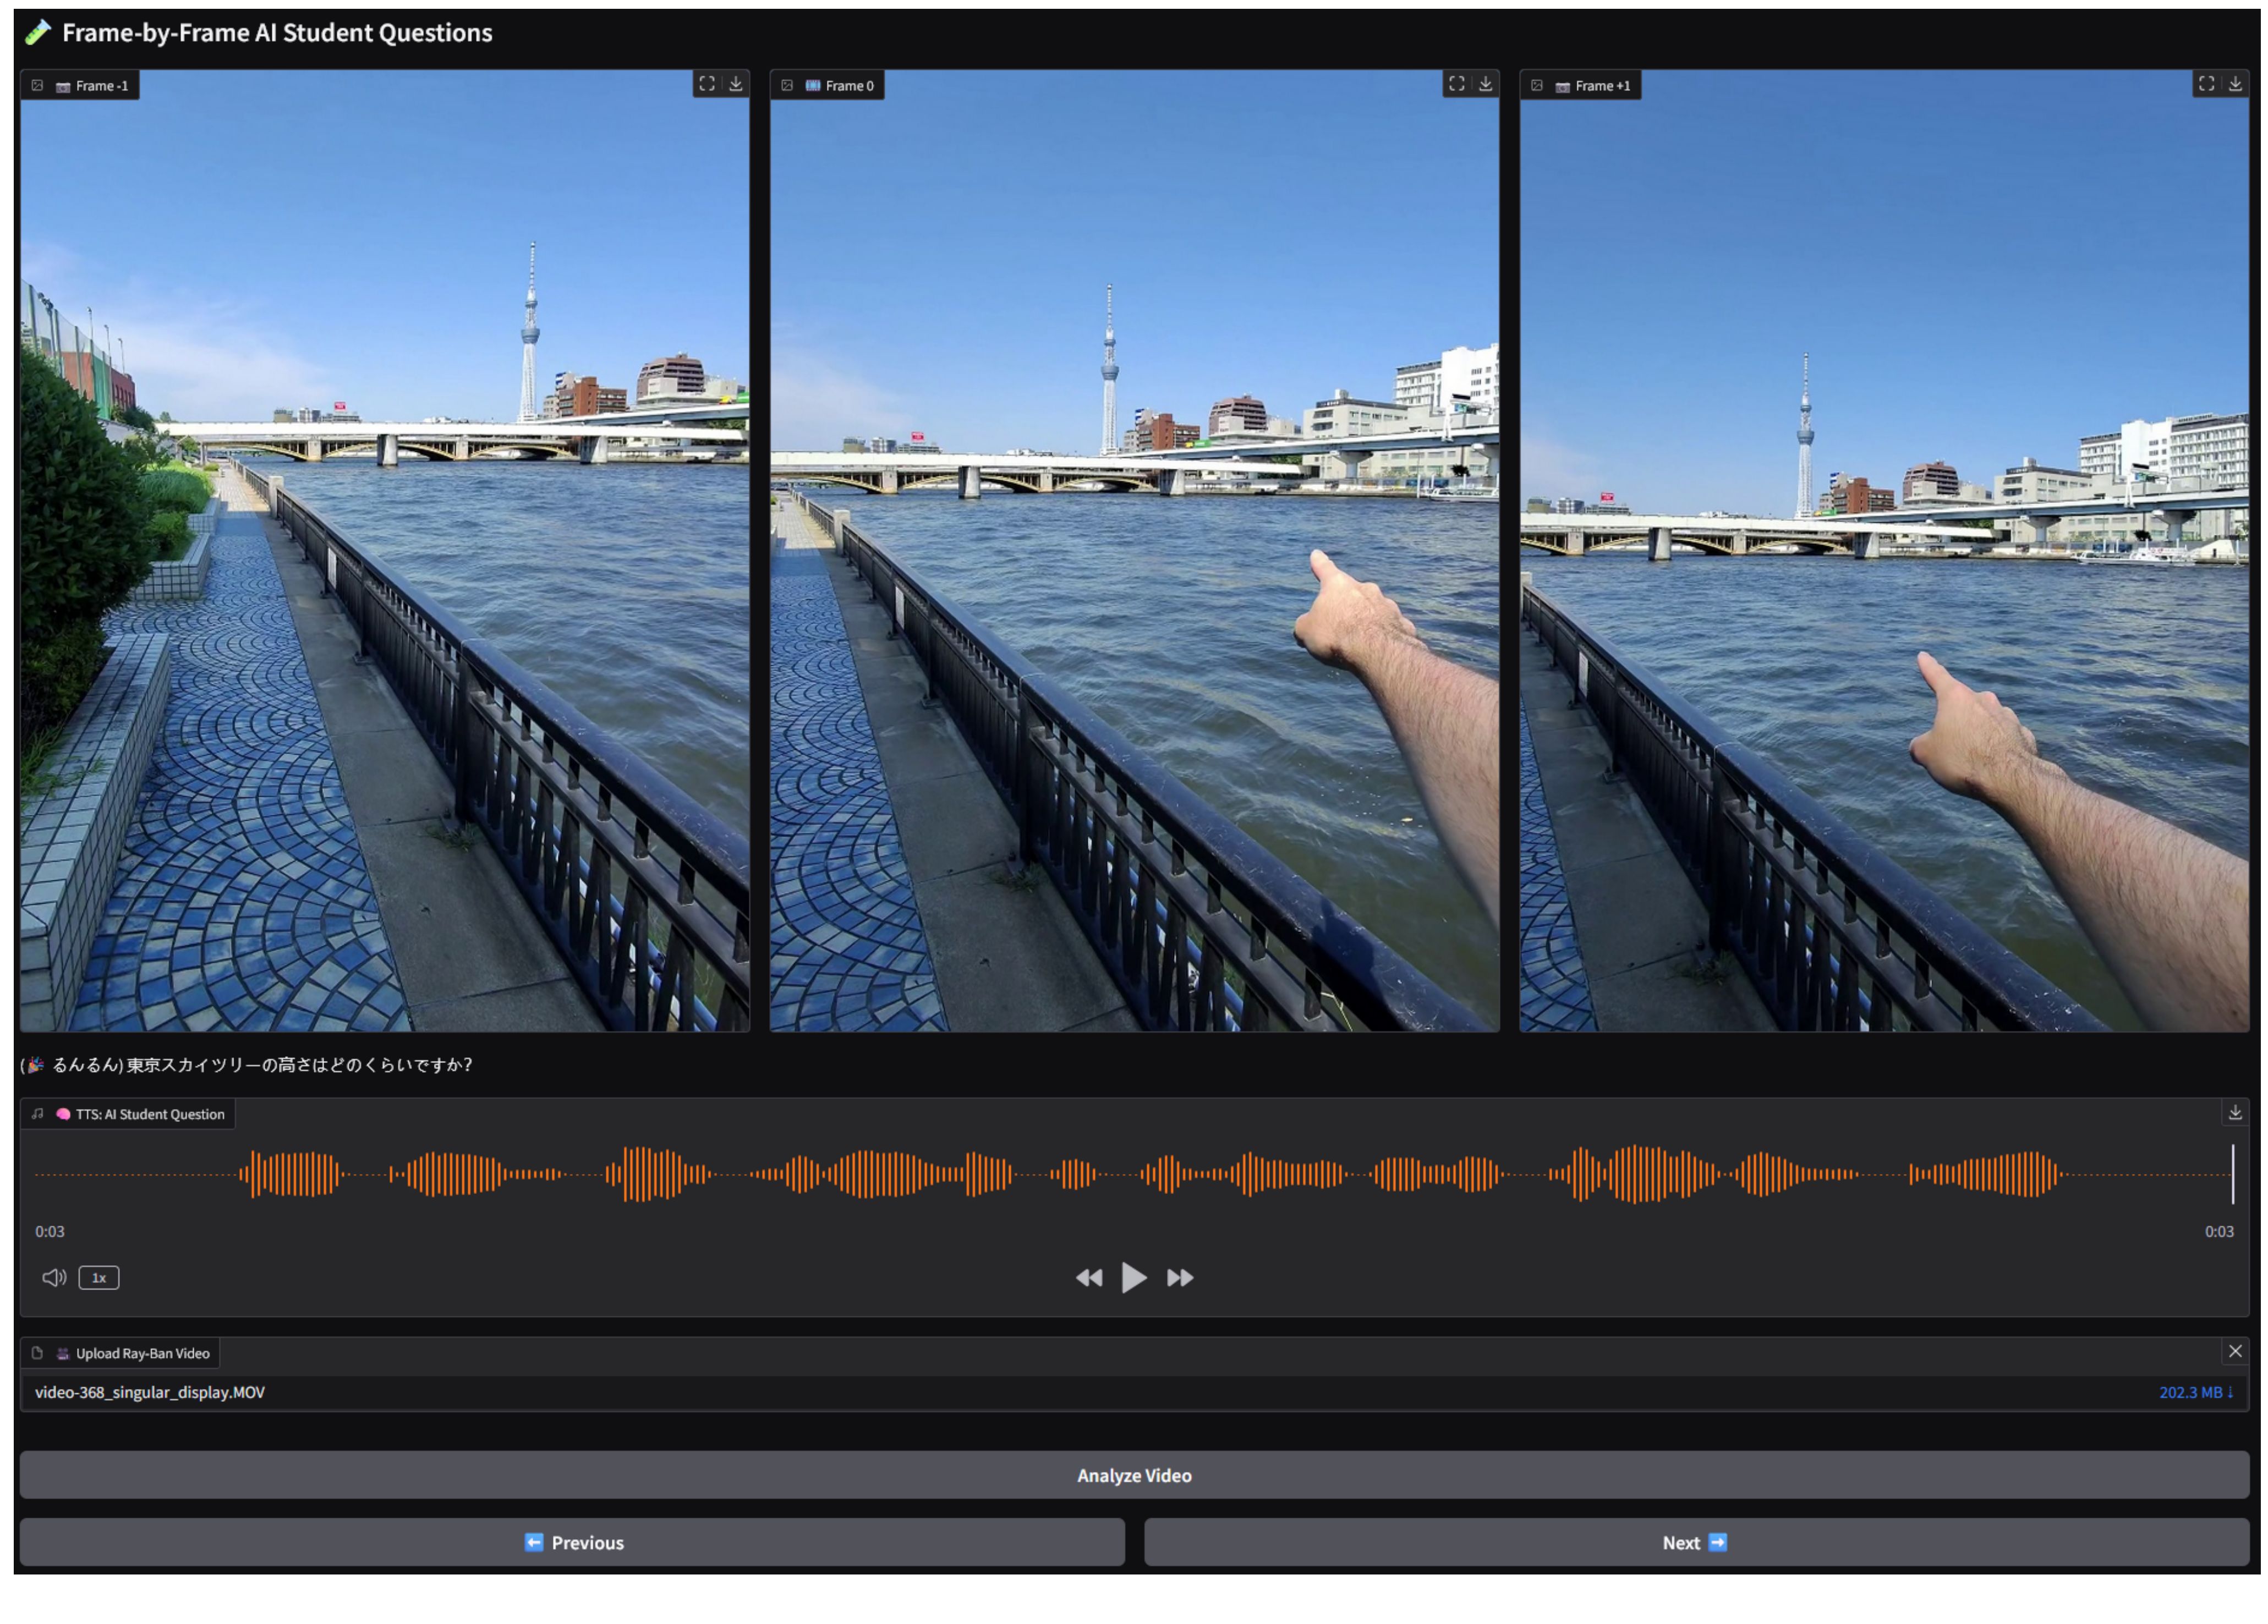The height and width of the screenshot is (1624, 2268).
Task: Advance with the Next button
Action: [1696, 1543]
